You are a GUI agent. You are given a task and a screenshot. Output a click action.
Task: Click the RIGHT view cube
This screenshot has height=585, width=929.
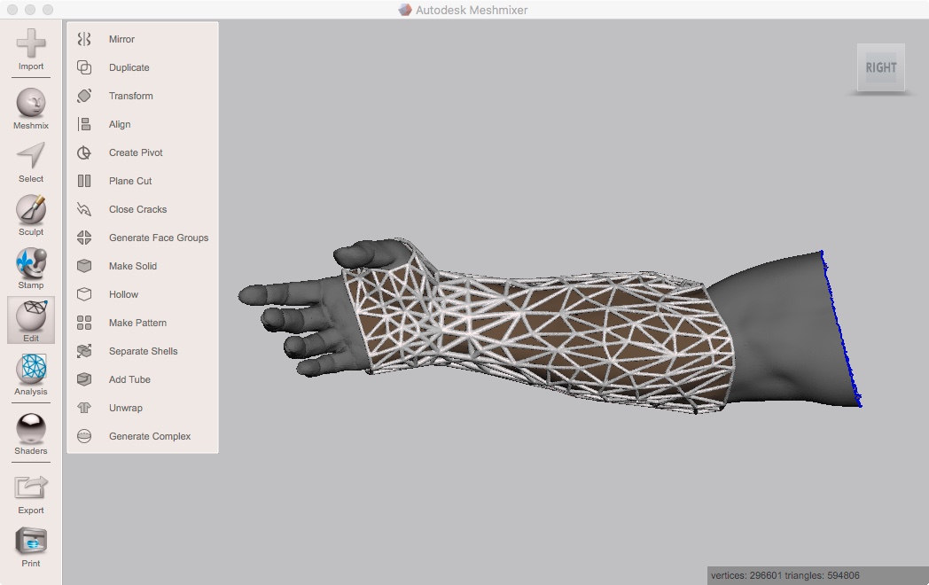pos(880,67)
